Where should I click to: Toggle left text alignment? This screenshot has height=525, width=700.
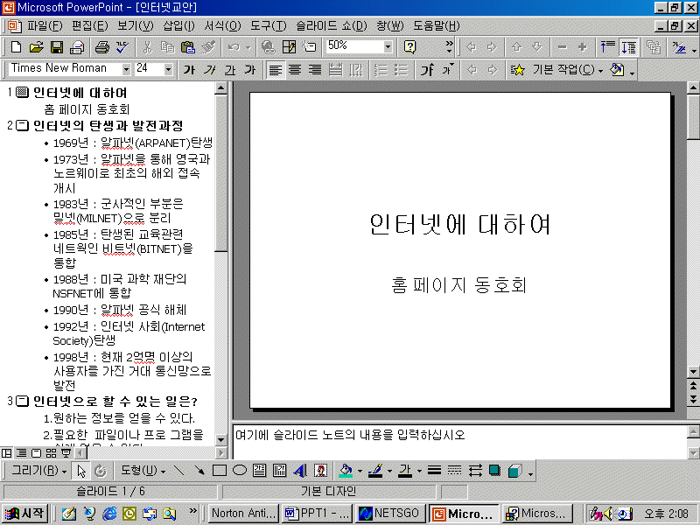click(x=275, y=69)
